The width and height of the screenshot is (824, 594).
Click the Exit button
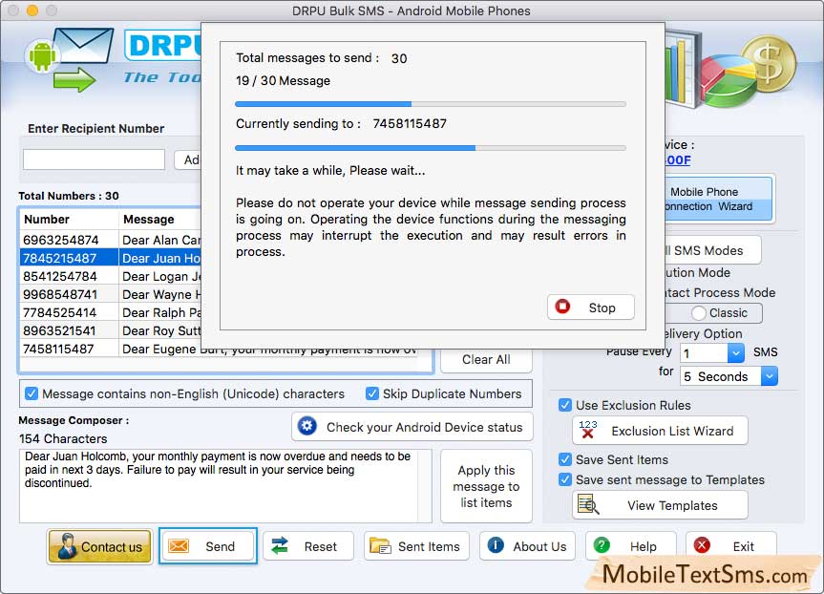click(731, 546)
